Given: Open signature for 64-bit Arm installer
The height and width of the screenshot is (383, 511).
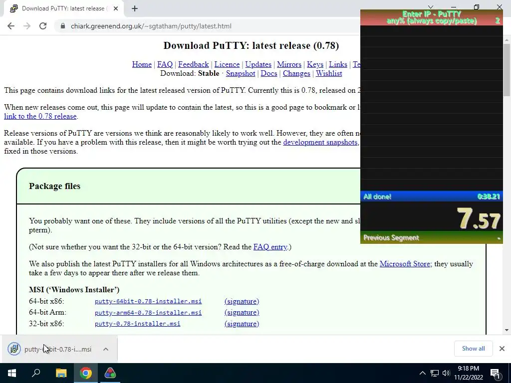Looking at the screenshot, I should (242, 312).
